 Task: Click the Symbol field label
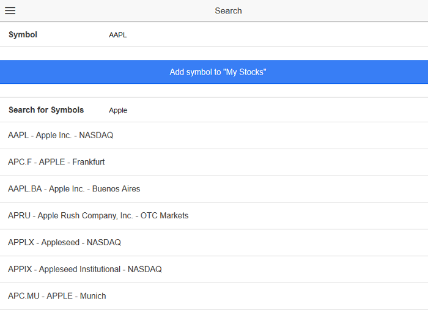tap(23, 35)
